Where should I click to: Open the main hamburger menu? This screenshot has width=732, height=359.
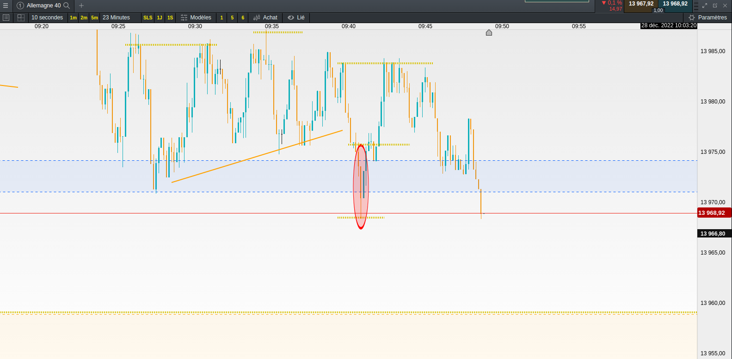pos(6,6)
